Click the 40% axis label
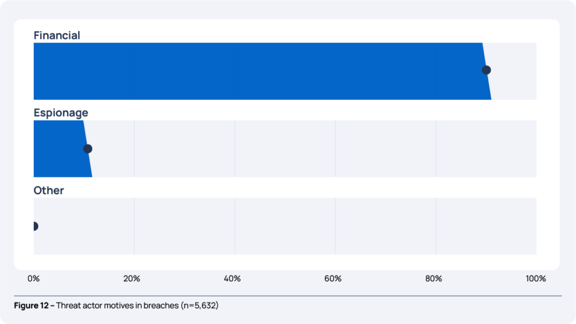This screenshot has width=576, height=324. coord(232,278)
